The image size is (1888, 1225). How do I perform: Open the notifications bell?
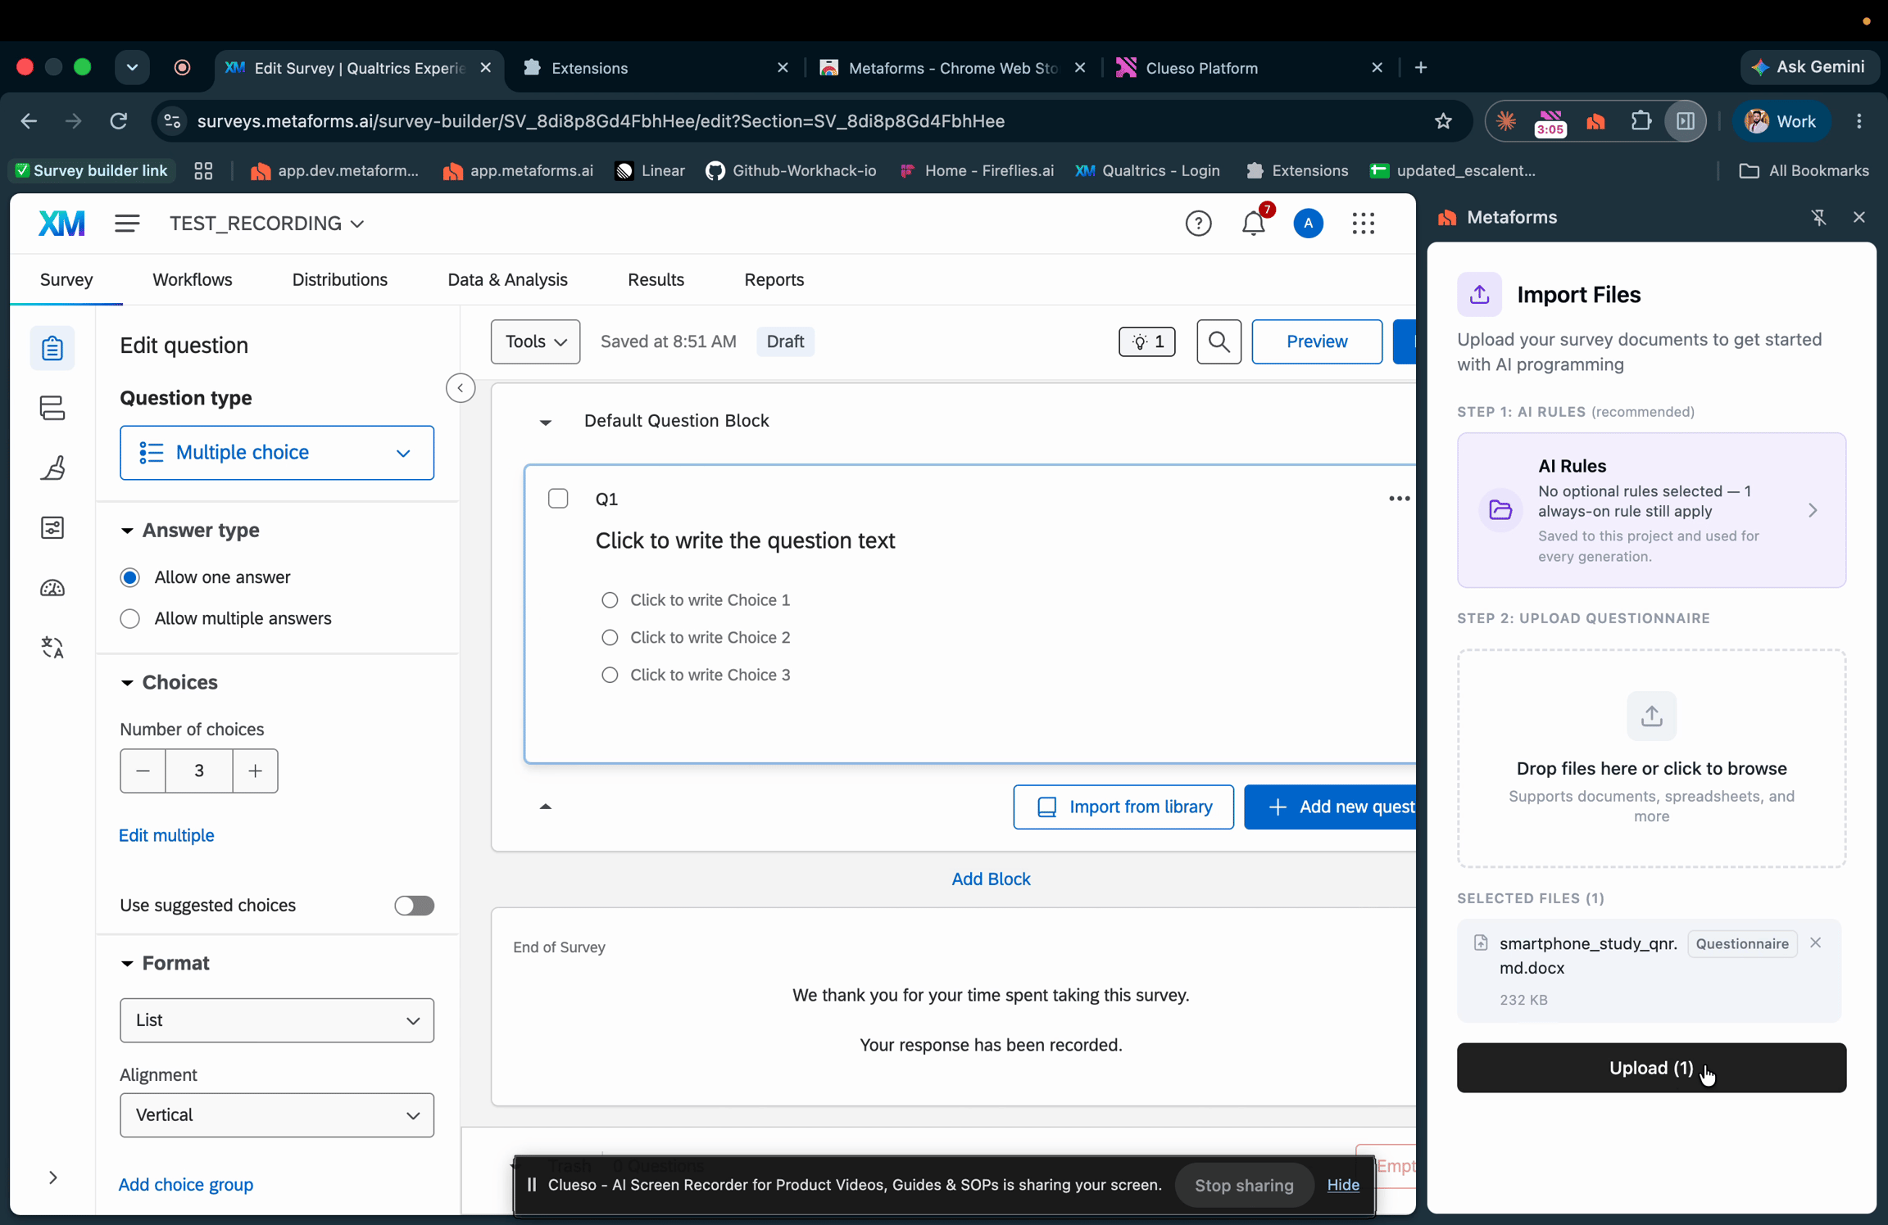[1254, 223]
